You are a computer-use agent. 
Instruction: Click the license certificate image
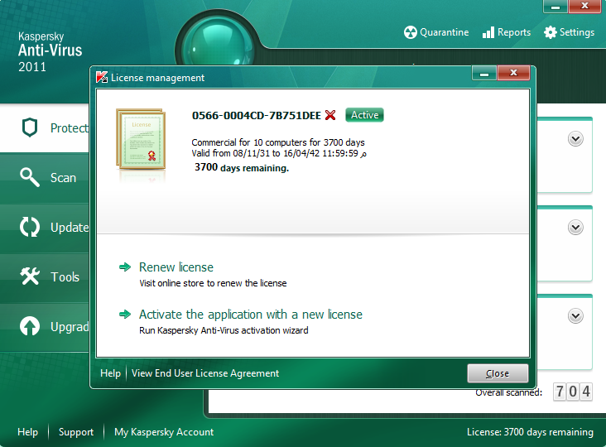tap(141, 139)
